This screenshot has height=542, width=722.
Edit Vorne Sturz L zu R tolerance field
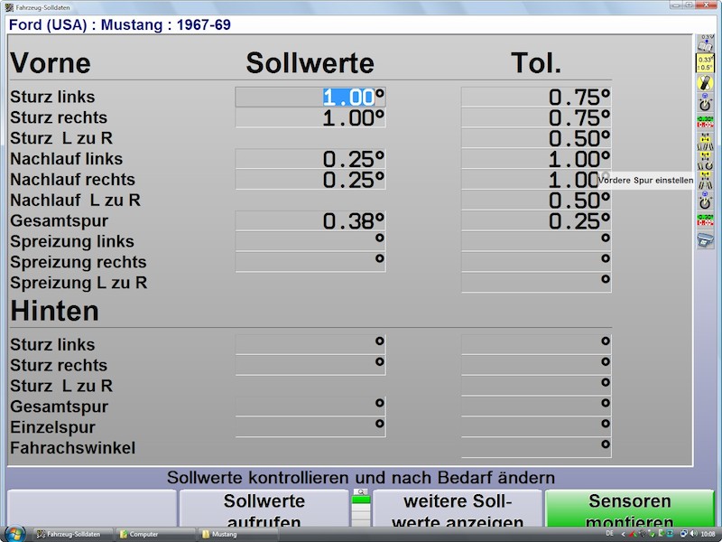coord(536,138)
